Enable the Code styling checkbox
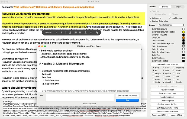 point(174,73)
